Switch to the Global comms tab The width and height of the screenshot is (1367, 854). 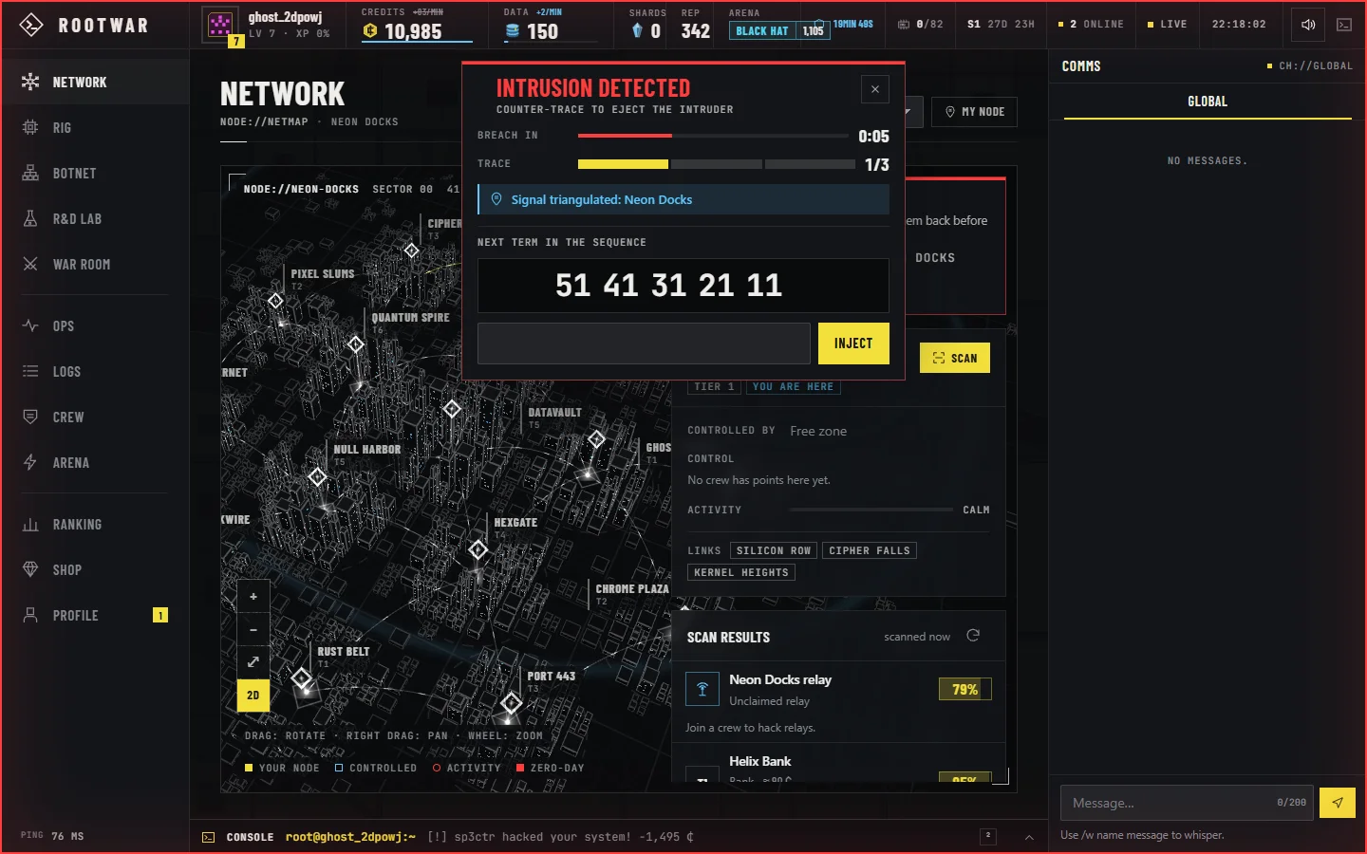pos(1208,102)
